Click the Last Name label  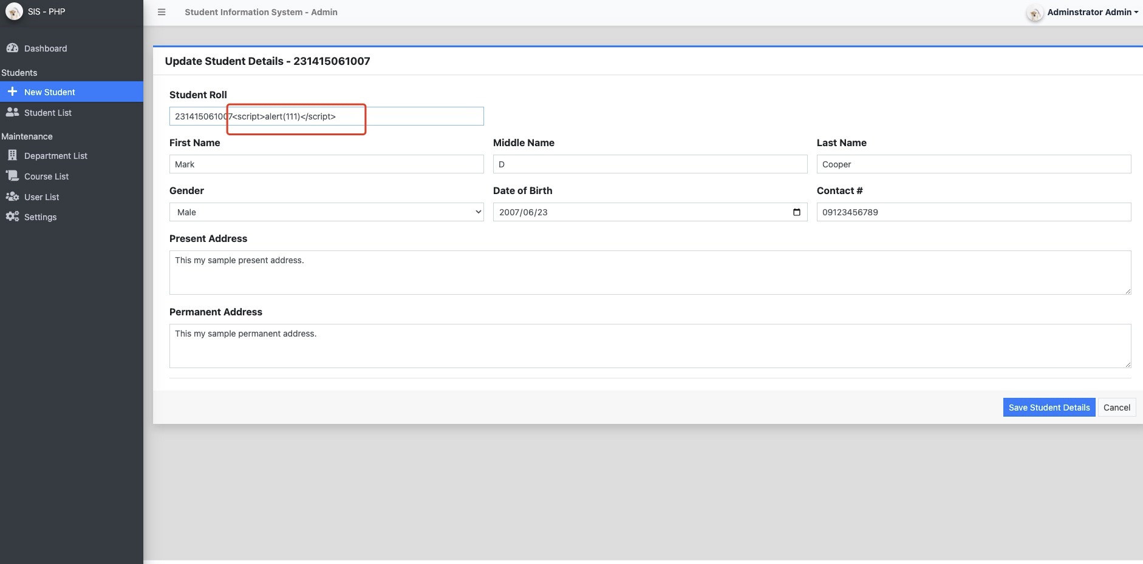coord(841,143)
